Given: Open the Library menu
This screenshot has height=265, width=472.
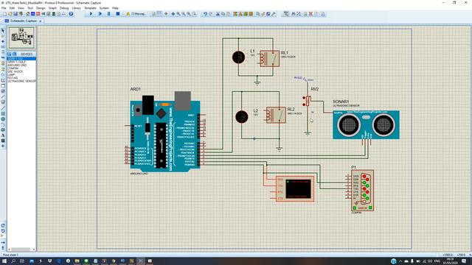Looking at the screenshot, I should coord(76,8).
